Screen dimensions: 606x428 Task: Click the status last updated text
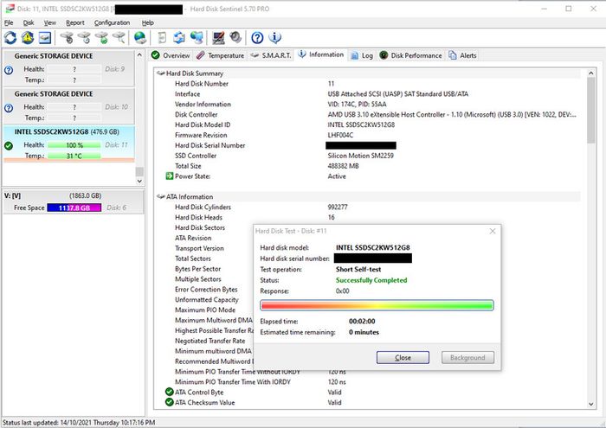point(79,423)
